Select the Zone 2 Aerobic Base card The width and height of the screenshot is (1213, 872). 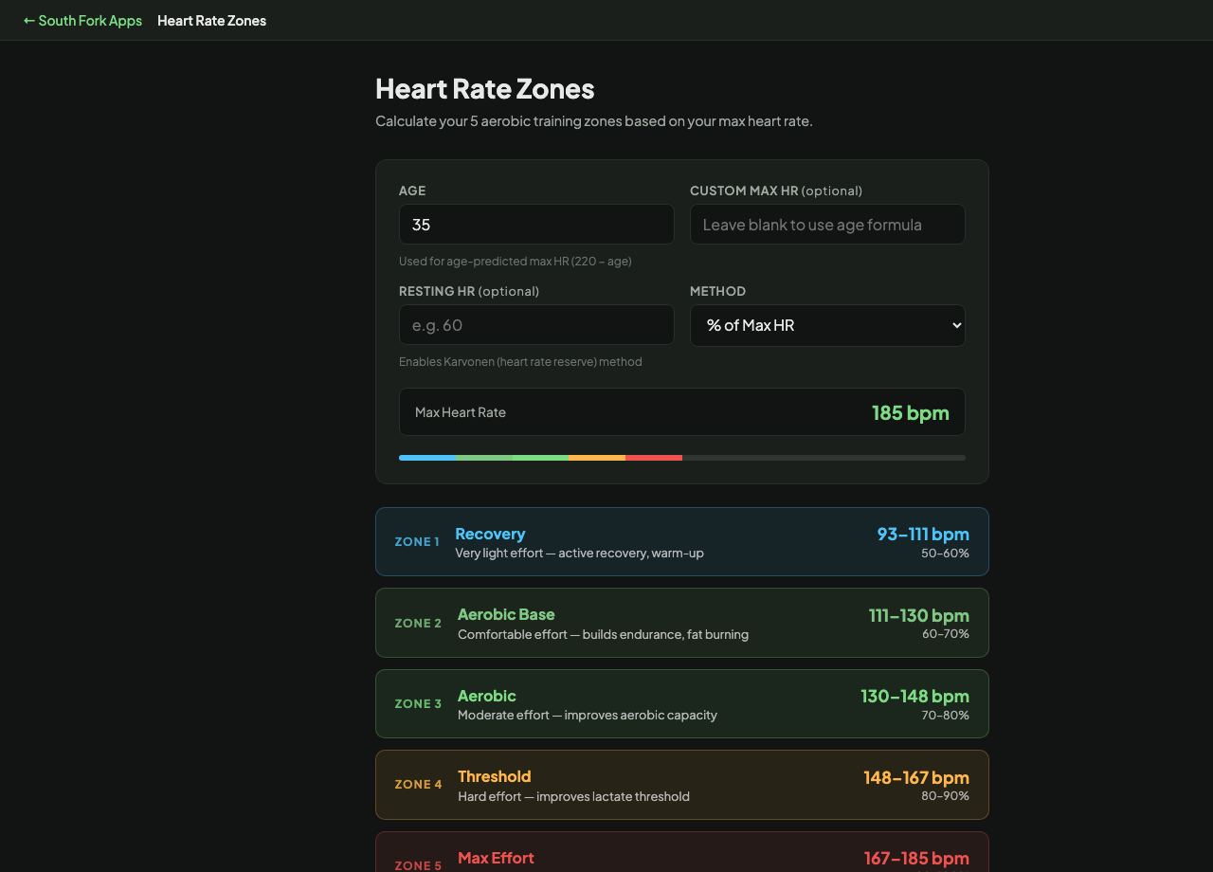[x=682, y=623]
